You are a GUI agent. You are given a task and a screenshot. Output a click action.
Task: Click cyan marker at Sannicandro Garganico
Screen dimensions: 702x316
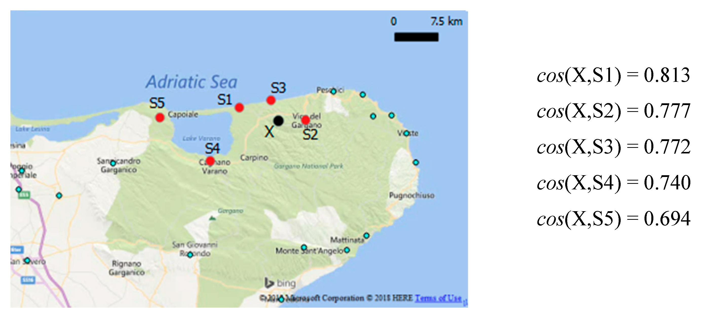coord(113,163)
